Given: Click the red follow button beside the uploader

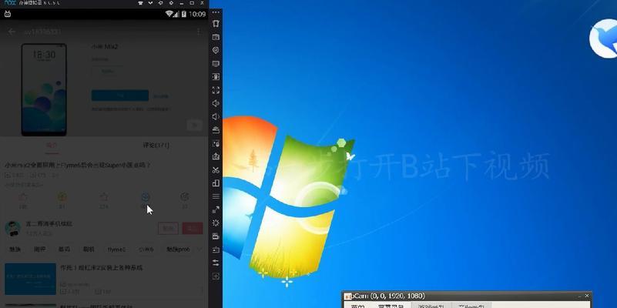Looking at the screenshot, I should coord(193,229).
